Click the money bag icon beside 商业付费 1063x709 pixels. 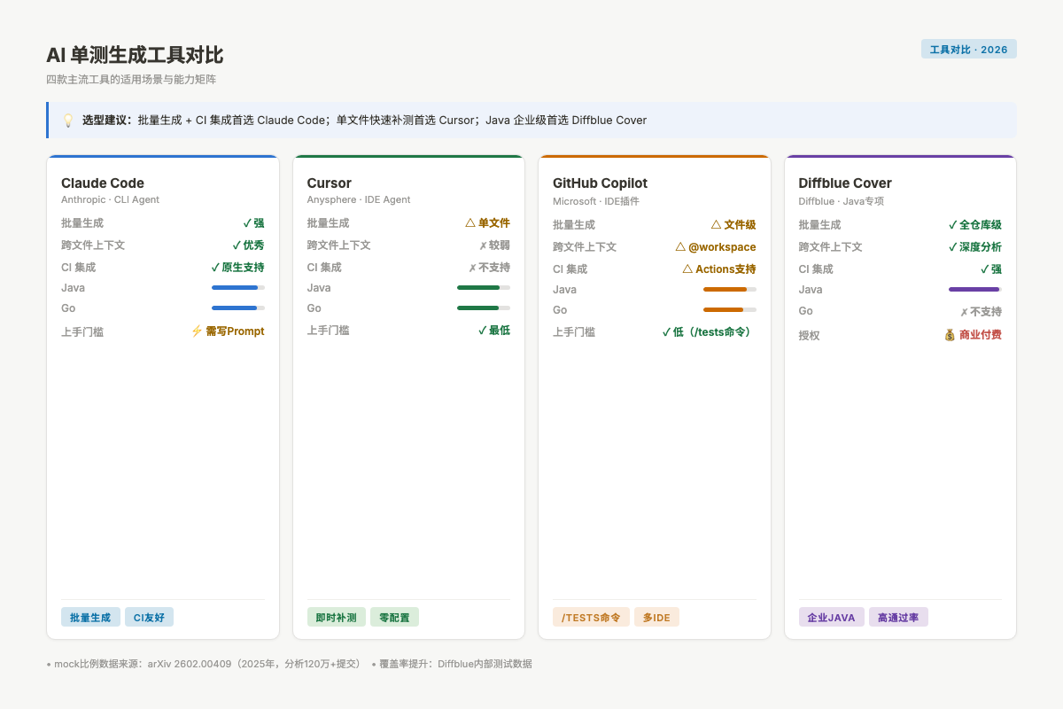[x=950, y=335]
